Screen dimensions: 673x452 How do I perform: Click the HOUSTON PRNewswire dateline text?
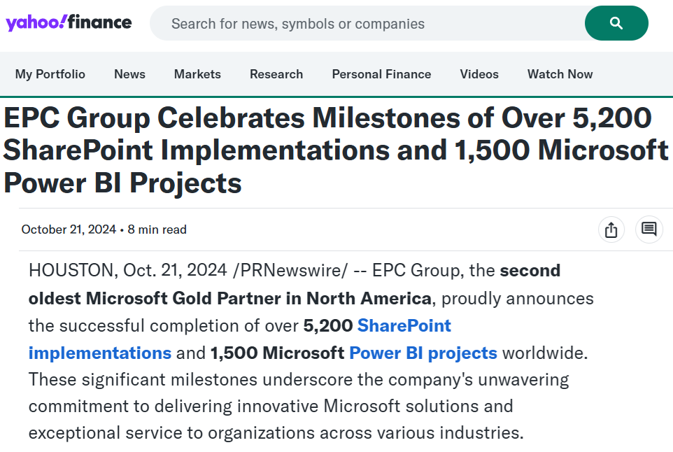[189, 270]
